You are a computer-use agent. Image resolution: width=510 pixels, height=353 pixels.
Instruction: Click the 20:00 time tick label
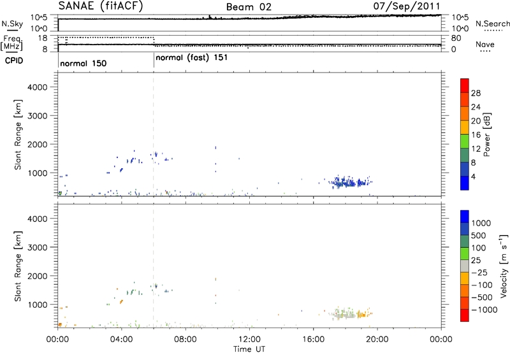click(x=377, y=340)
